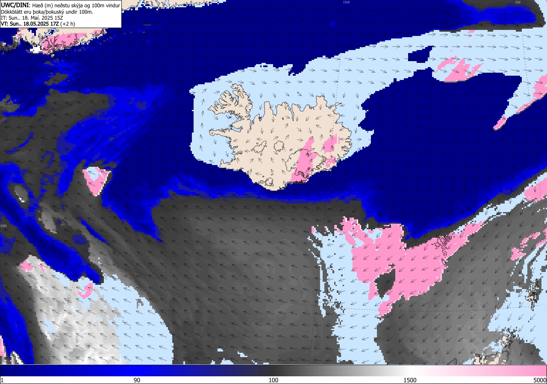Image resolution: width=547 pixels, height=384 pixels.
Task: Click the '60N' latitude label
Action: point(3,226)
